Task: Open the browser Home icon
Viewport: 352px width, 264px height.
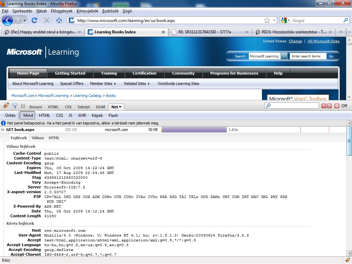Action: click(x=59, y=20)
